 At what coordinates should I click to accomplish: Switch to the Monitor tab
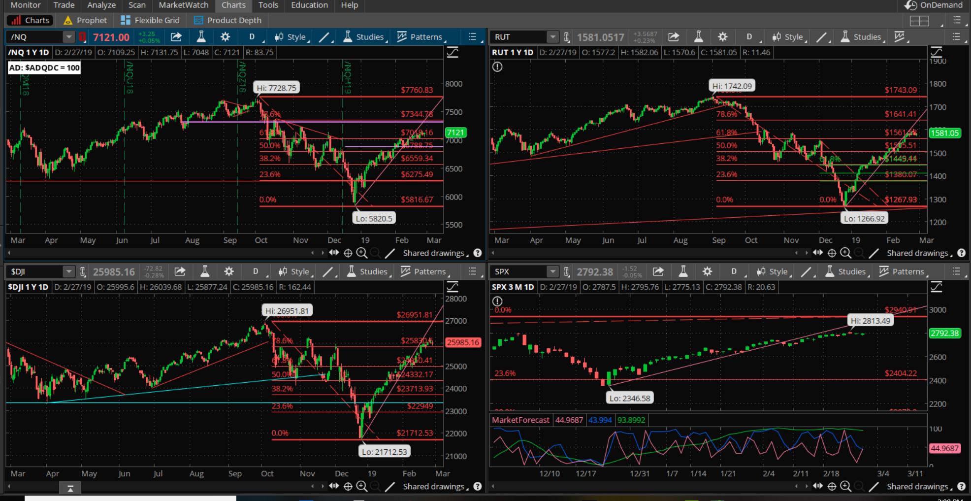point(26,5)
